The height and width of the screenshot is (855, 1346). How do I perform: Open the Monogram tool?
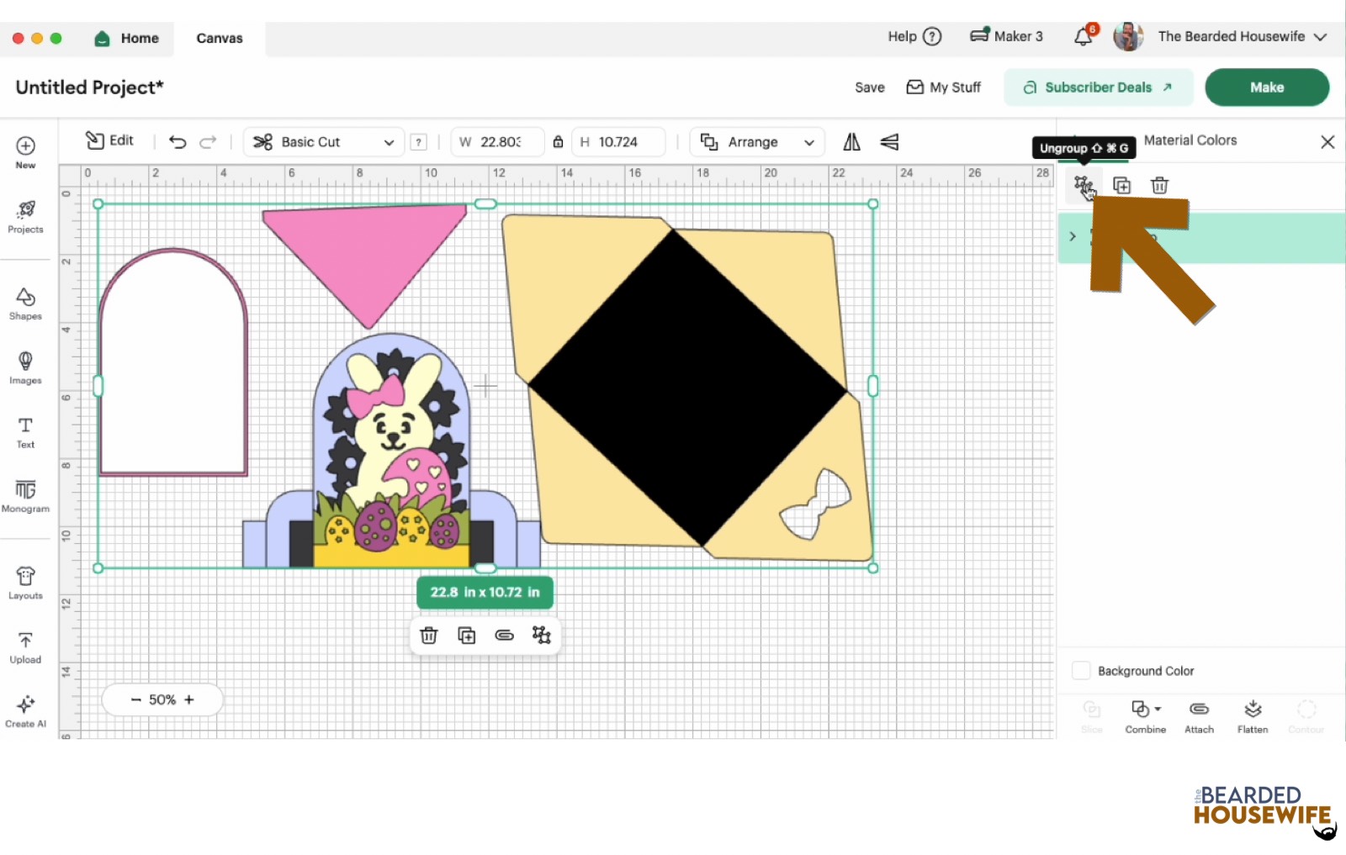(25, 495)
